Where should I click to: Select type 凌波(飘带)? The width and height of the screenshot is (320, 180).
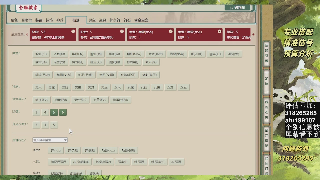[x=155, y=54]
